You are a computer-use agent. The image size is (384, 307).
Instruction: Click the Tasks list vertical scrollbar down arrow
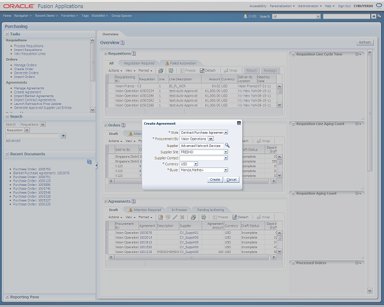pos(92,110)
